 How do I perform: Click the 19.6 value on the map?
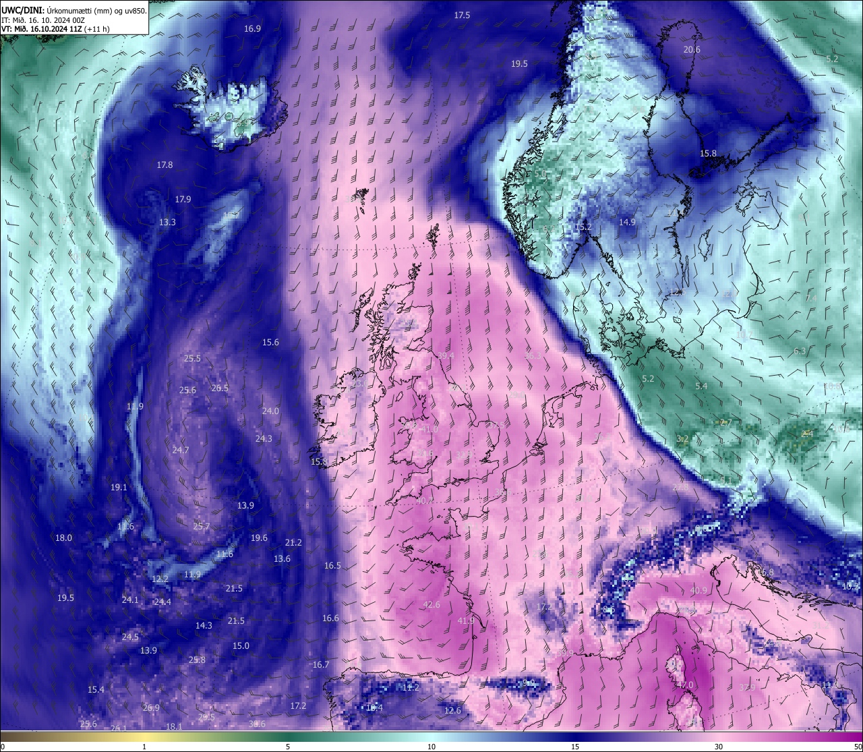coord(259,538)
